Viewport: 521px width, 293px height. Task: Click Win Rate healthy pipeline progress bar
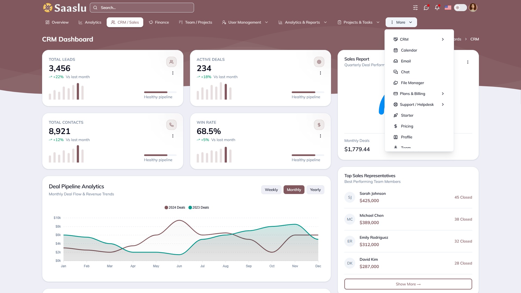point(308,155)
